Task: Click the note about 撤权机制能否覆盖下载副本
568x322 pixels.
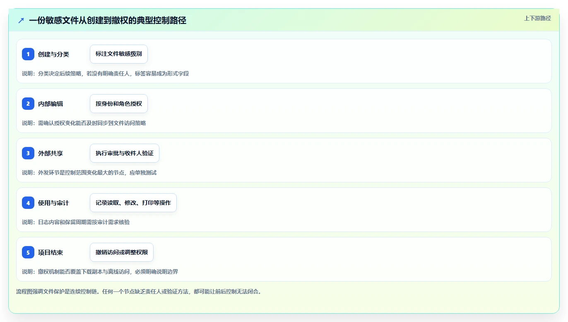Action: pyautogui.click(x=100, y=272)
